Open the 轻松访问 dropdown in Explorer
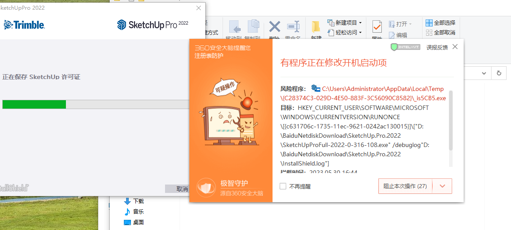 point(345,32)
